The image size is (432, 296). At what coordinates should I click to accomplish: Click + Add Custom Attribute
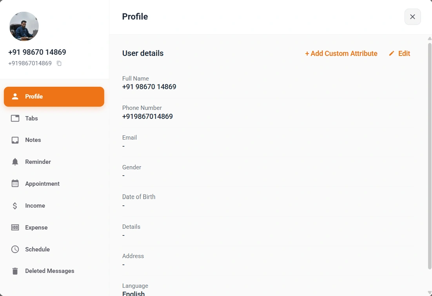pyautogui.click(x=341, y=53)
